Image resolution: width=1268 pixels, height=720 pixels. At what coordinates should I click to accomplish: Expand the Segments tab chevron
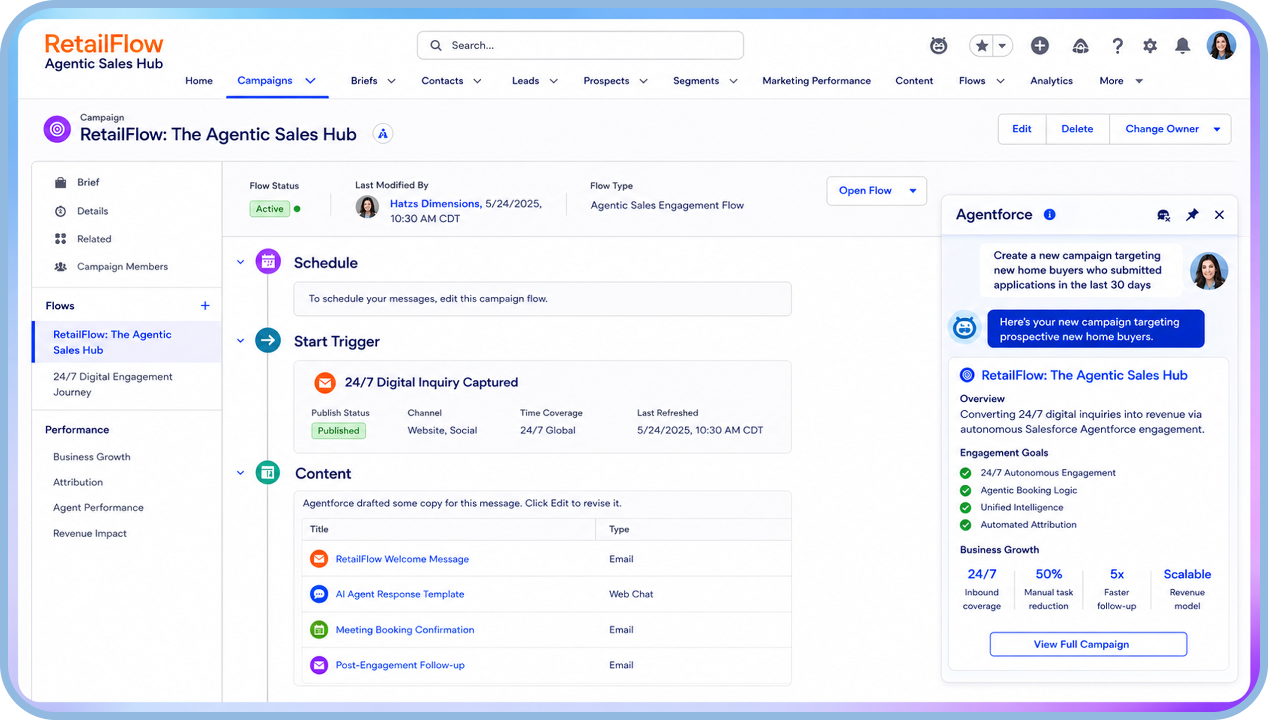734,81
